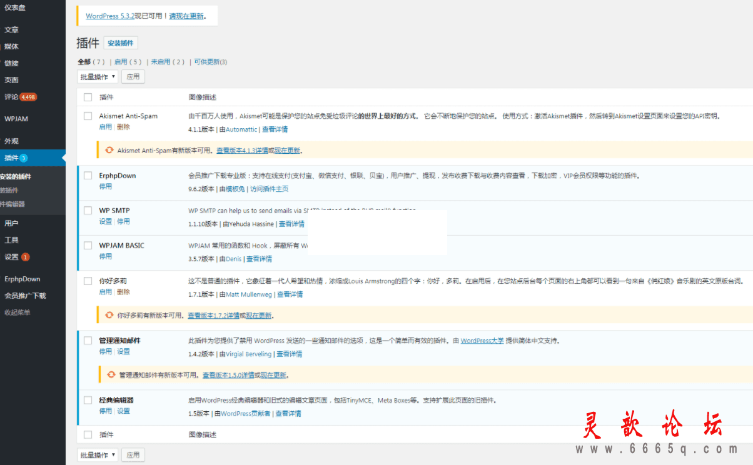Deactivate WPJAM BASIC via 停用
Screen dimensions: 753x465
(x=106, y=256)
